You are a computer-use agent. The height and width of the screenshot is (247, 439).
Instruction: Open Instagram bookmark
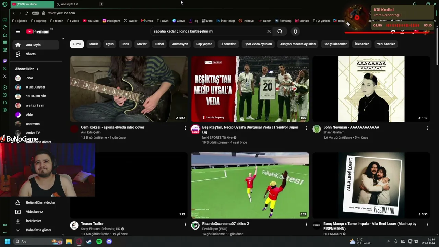tap(111, 21)
